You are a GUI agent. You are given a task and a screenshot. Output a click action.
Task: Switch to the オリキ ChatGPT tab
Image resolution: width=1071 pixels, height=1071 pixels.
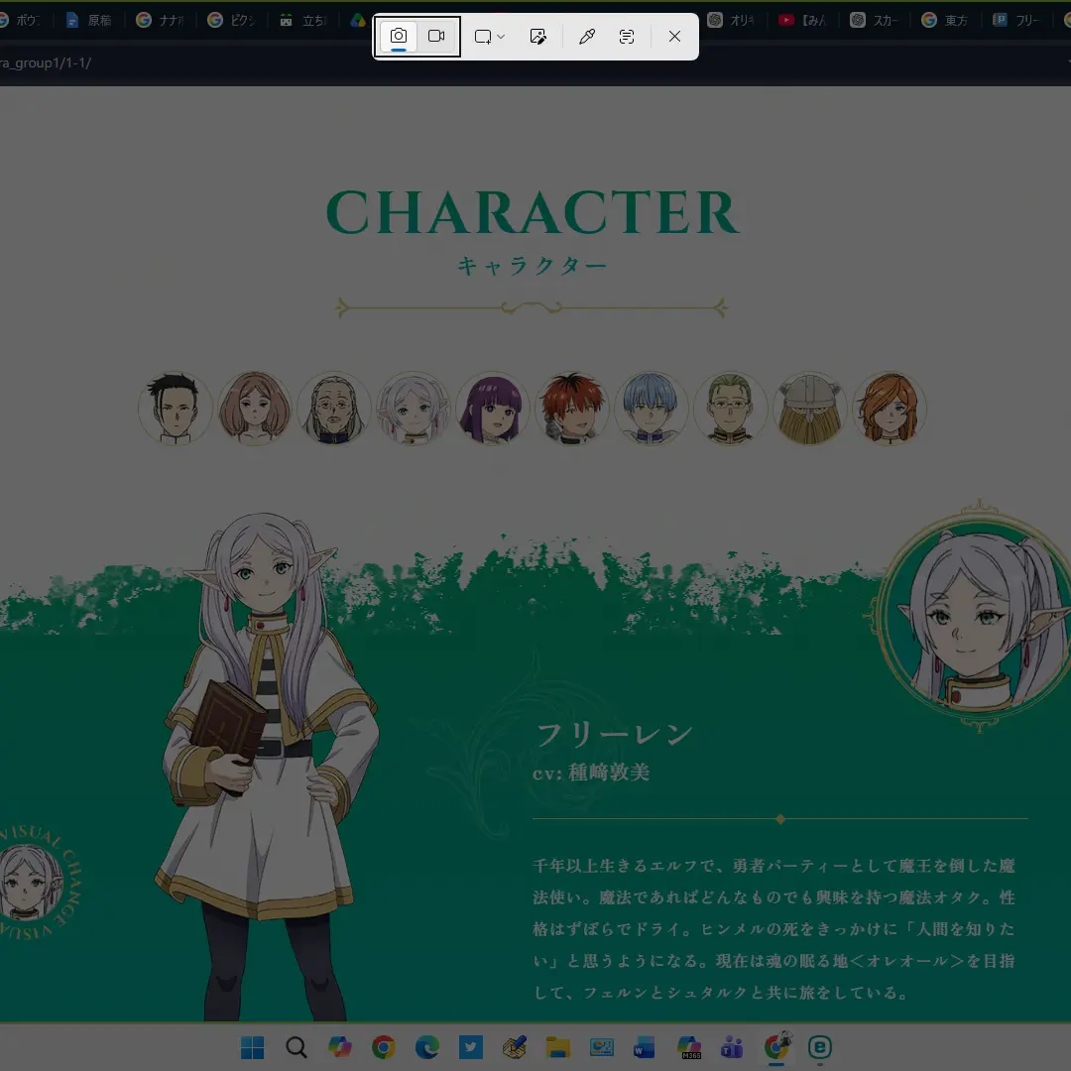click(731, 20)
